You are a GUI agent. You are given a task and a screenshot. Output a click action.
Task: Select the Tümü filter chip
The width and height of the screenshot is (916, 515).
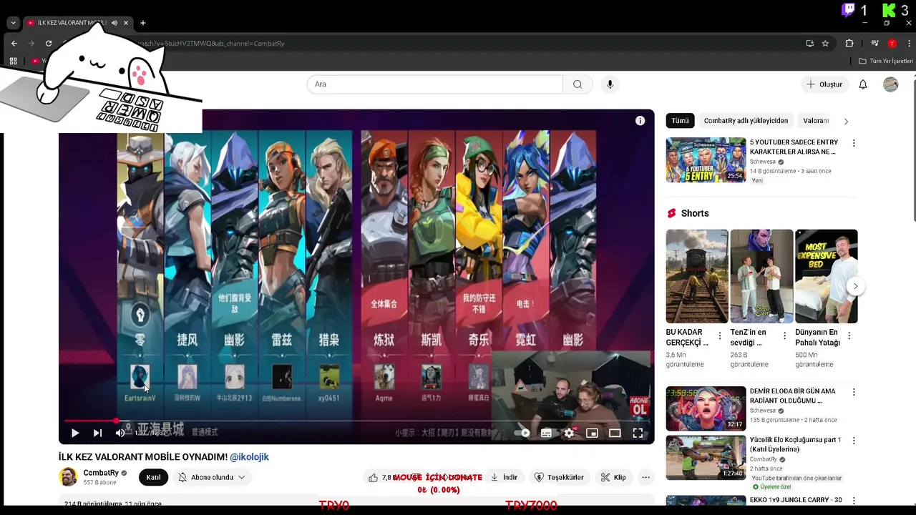point(680,121)
